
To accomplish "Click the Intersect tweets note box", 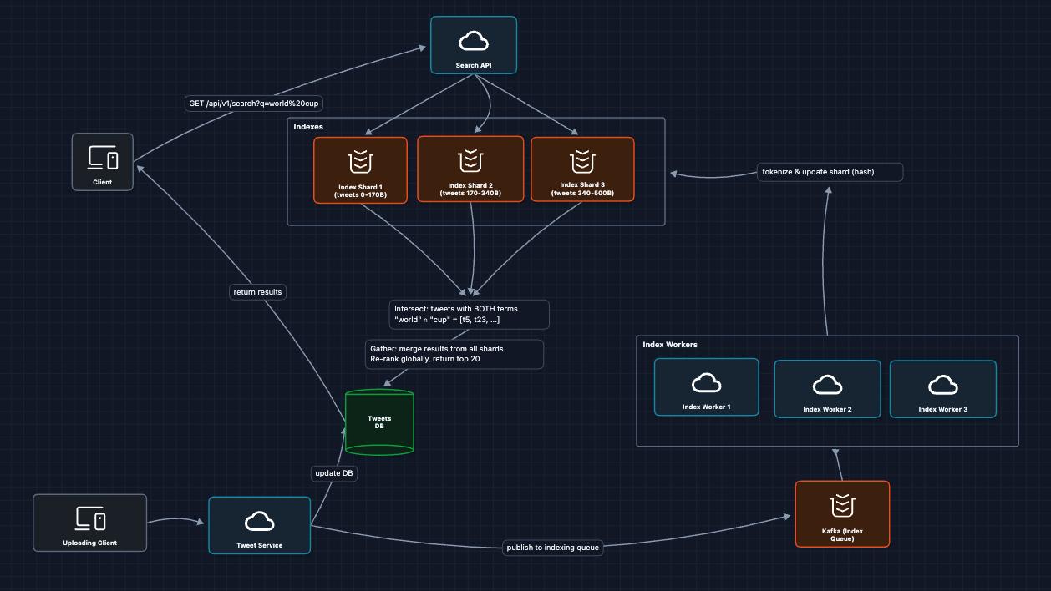I will (x=468, y=314).
